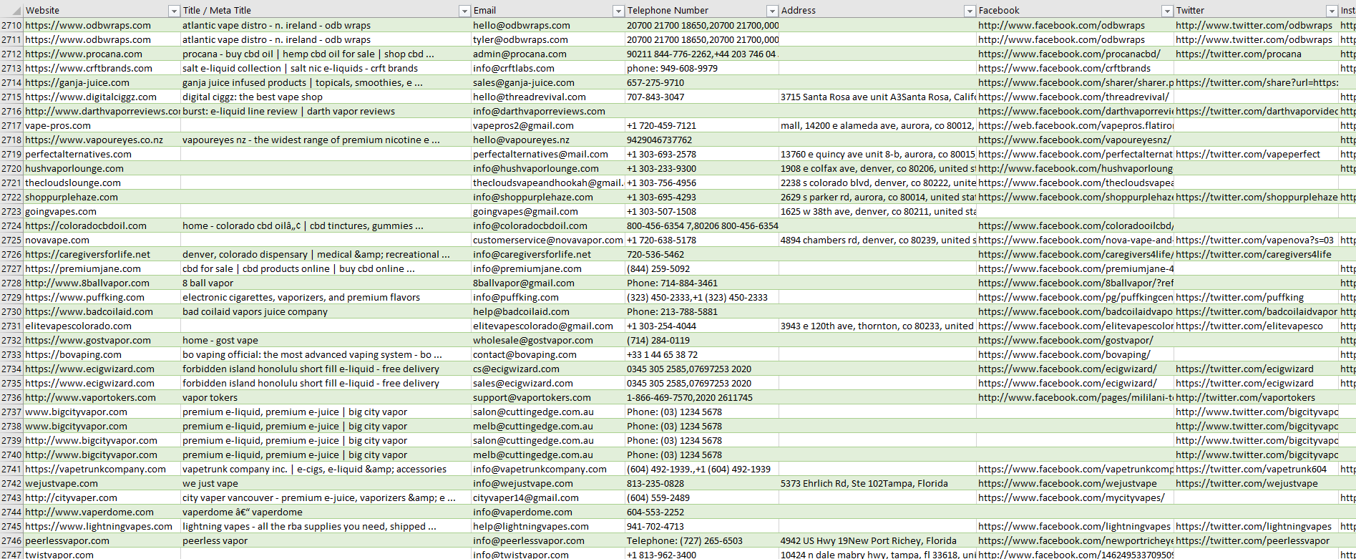Click the thecloudslounge.com website cell
Image resolution: width=1356 pixels, height=559 pixels.
pos(102,183)
